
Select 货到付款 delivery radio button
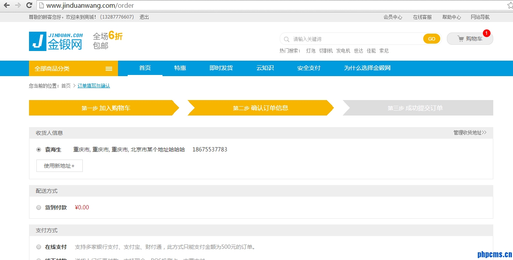pos(39,207)
